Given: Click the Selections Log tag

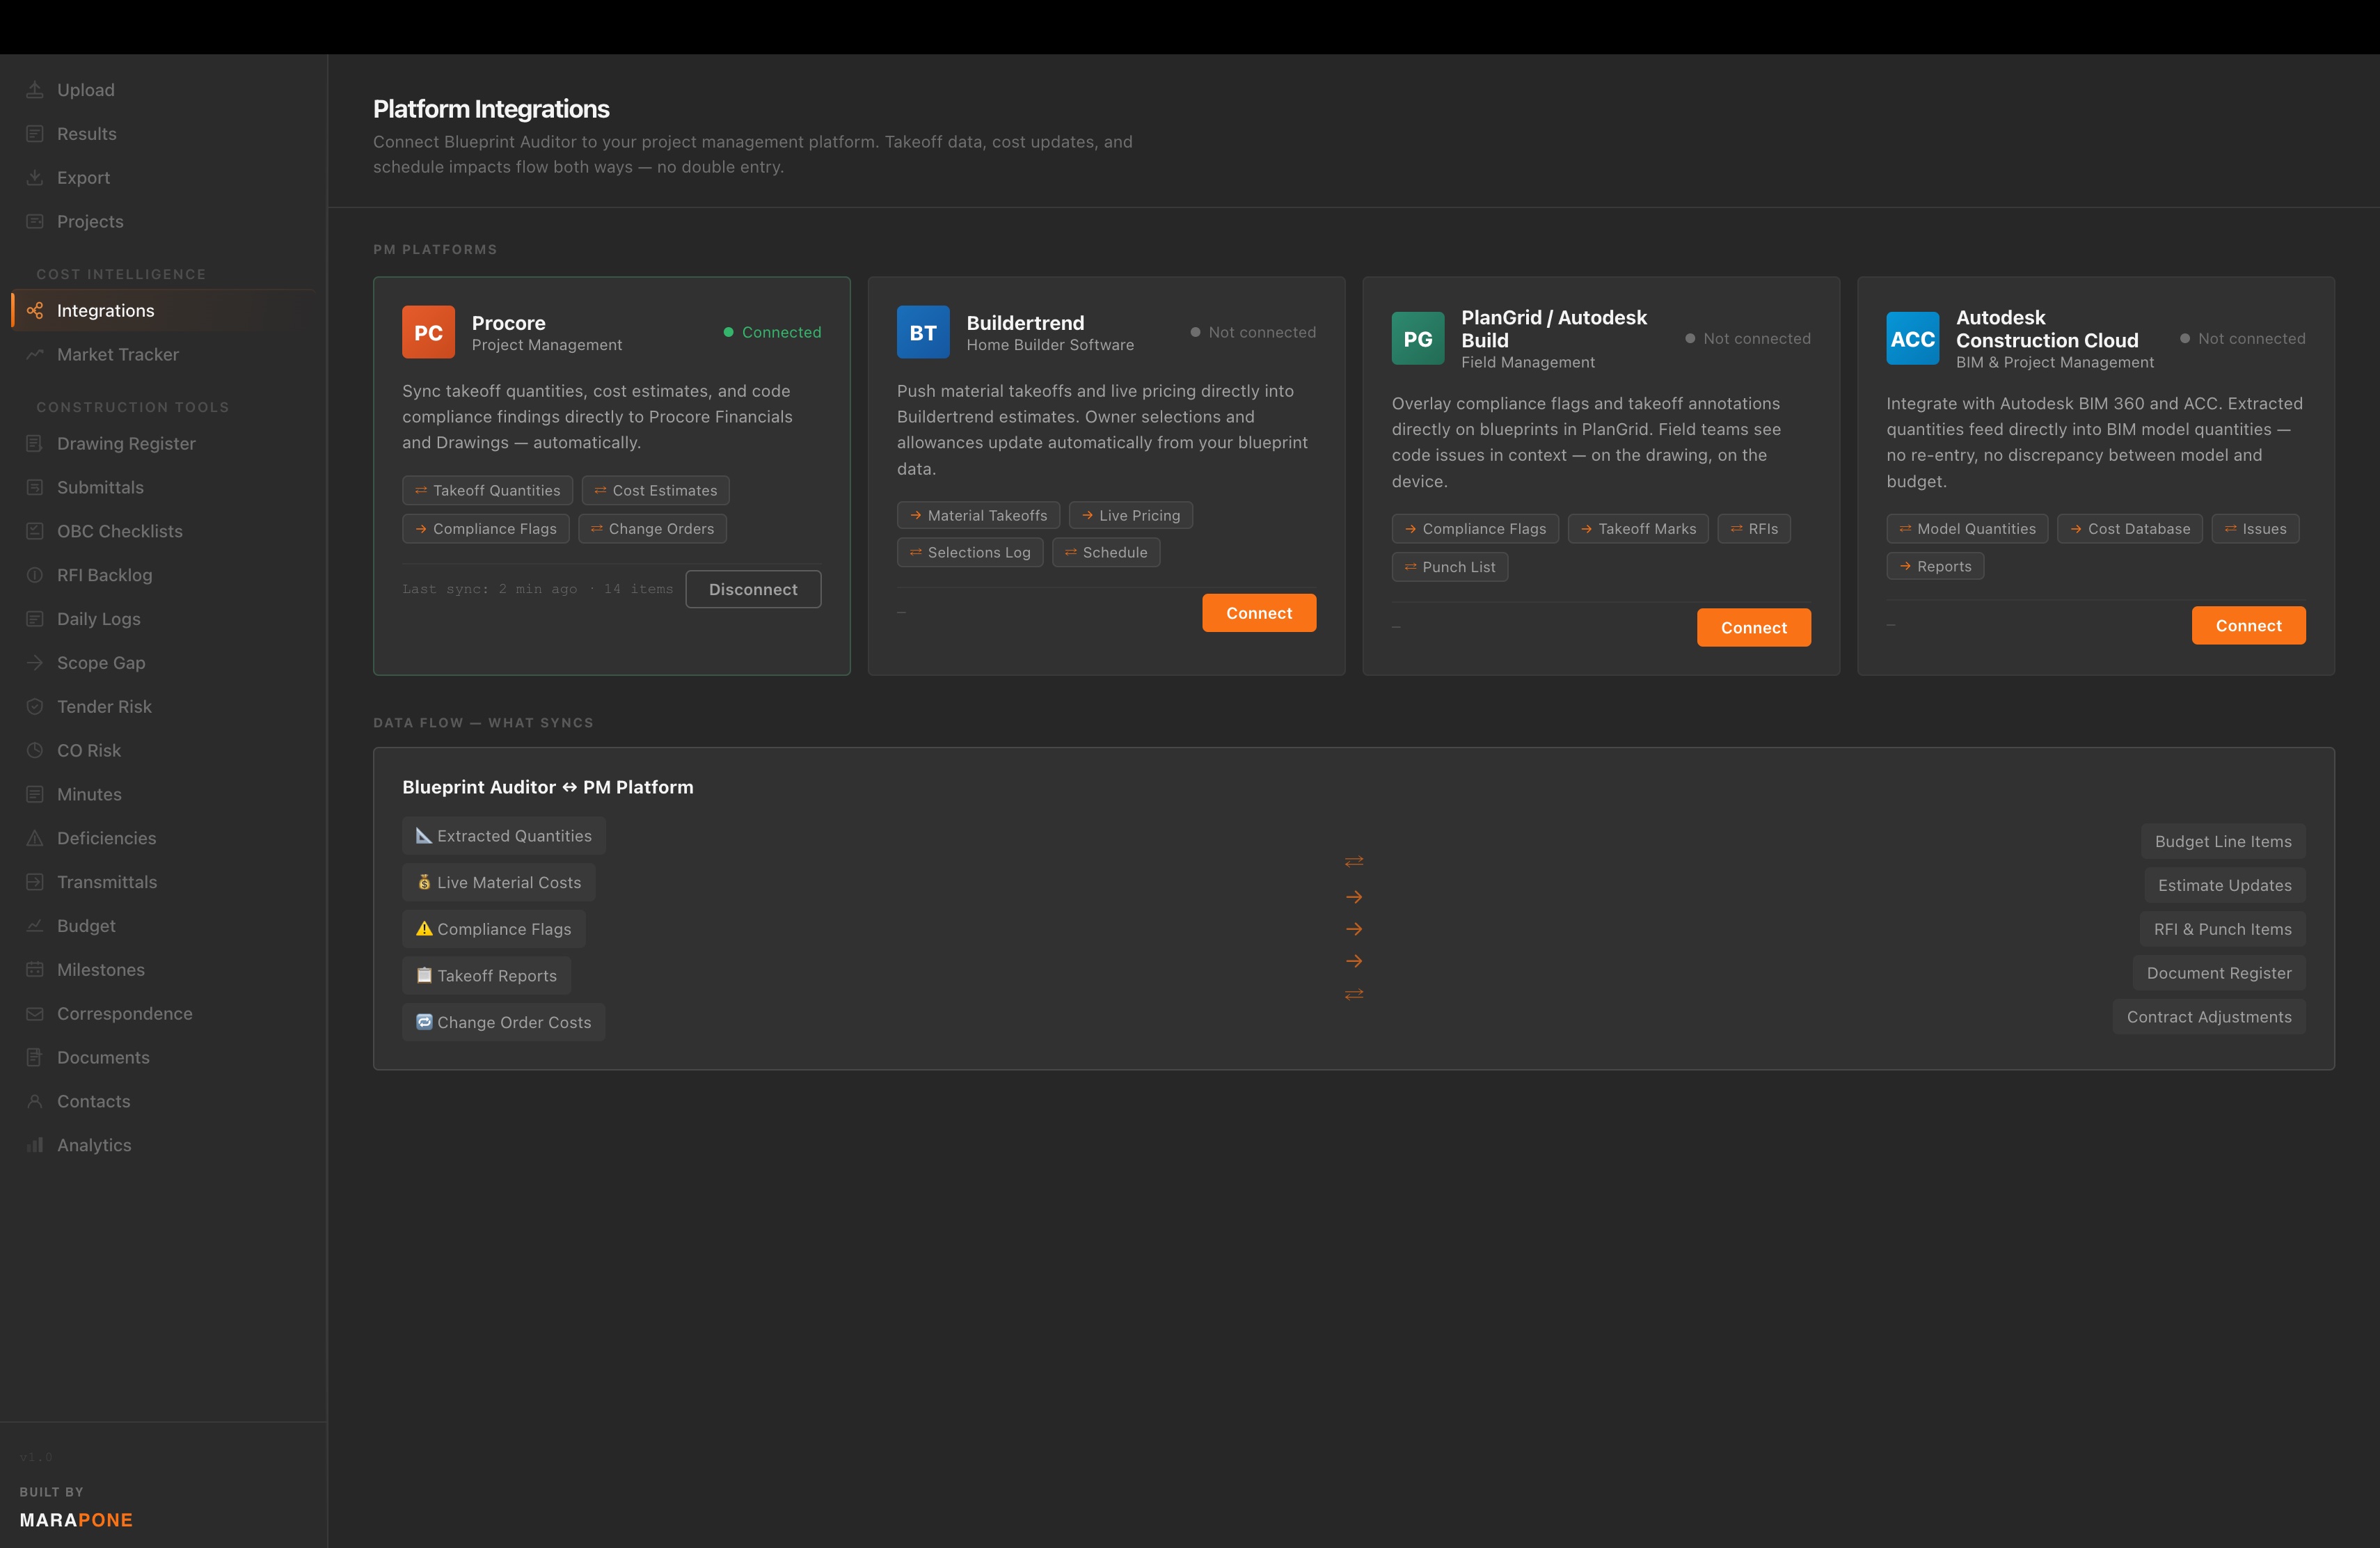Looking at the screenshot, I should pos(970,553).
